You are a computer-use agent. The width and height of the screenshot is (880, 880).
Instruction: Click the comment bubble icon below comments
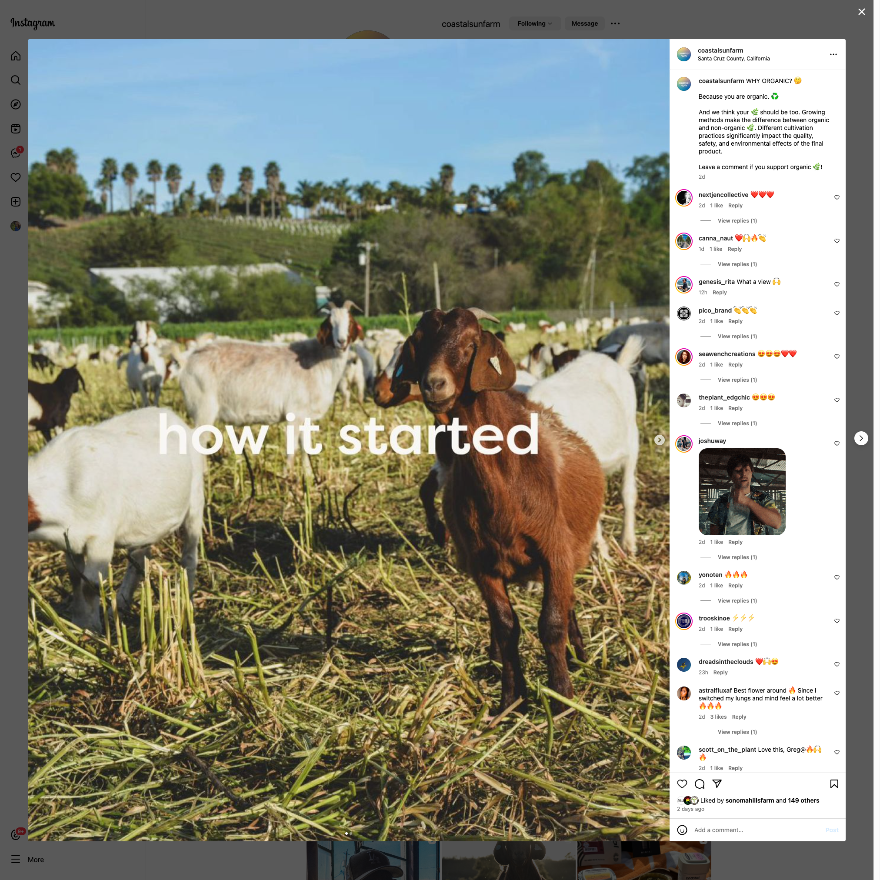(700, 783)
